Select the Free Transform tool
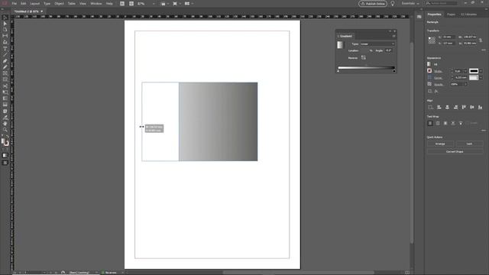This screenshot has height=275, width=489. click(5, 92)
